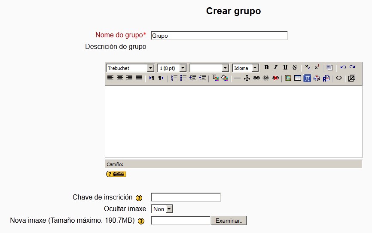Click the undo arrow icon
The image size is (372, 233).
coord(343,67)
